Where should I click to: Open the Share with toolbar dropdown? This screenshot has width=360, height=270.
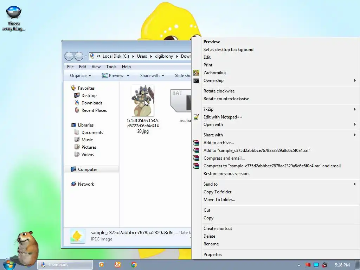click(152, 76)
